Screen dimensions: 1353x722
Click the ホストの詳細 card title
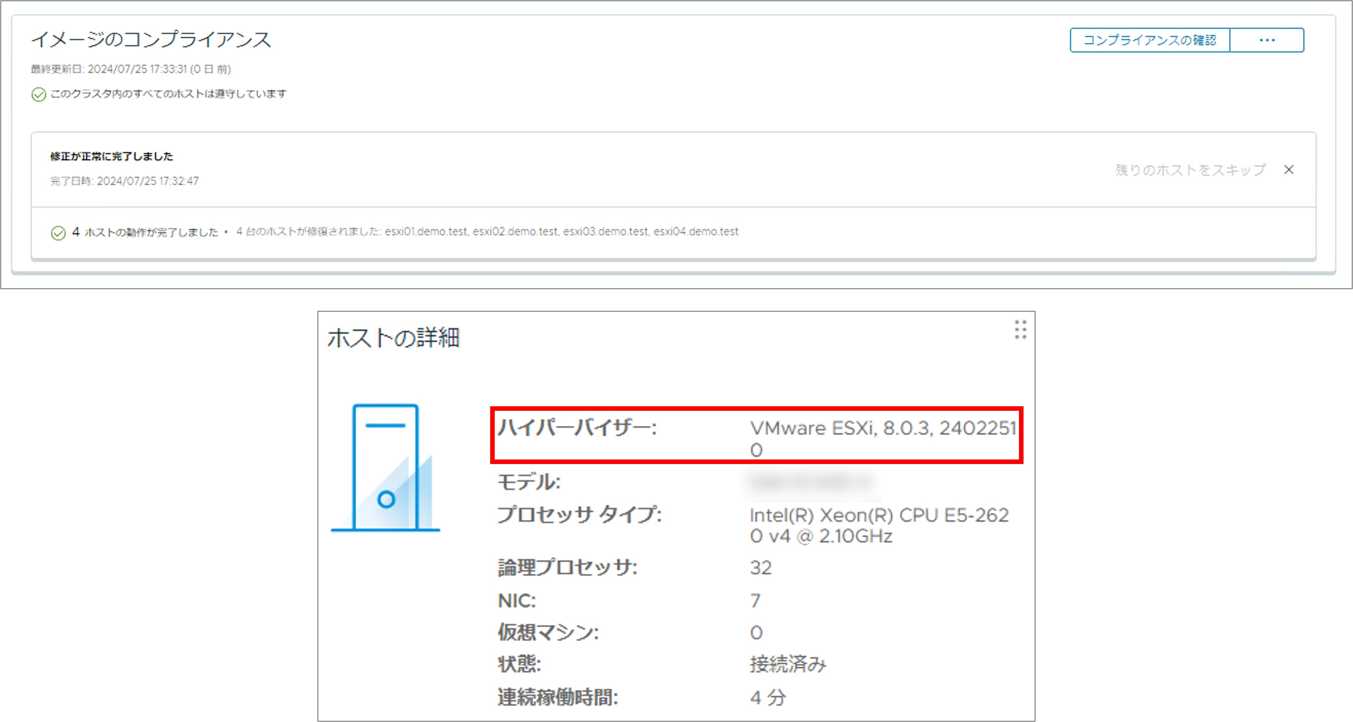tap(393, 337)
